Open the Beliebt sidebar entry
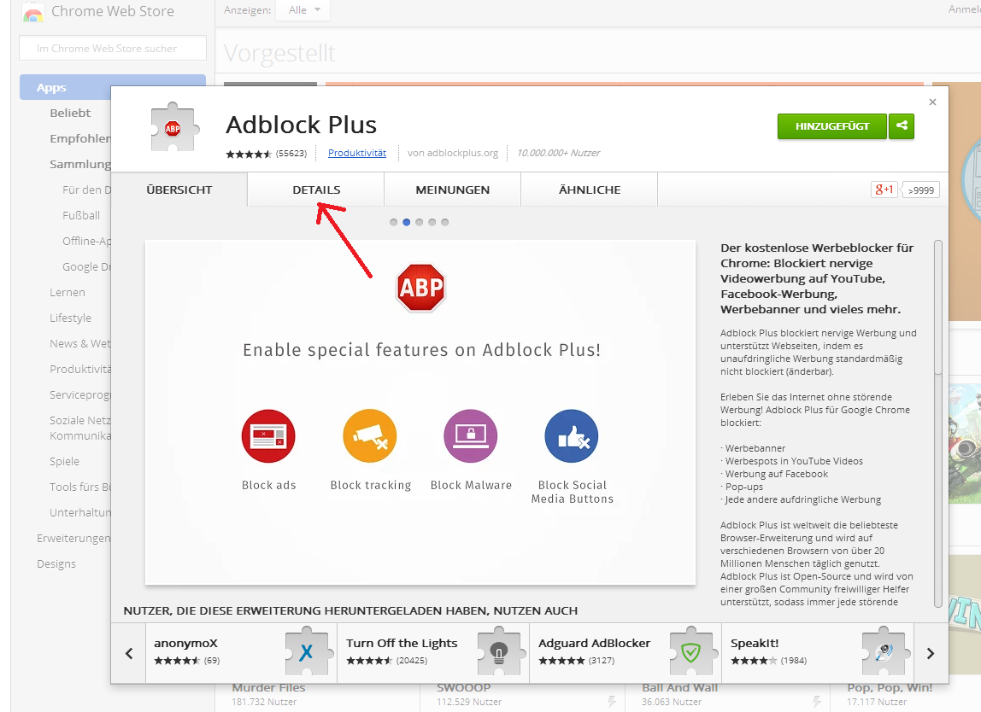 pyautogui.click(x=70, y=113)
